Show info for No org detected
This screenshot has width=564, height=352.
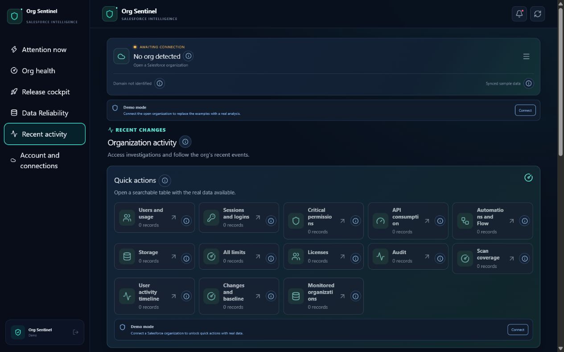[x=188, y=56]
